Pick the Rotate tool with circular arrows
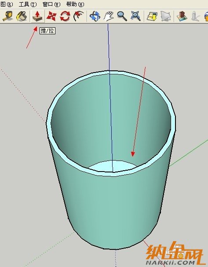Viewport: 208px width, 267px height. pyautogui.click(x=65, y=16)
